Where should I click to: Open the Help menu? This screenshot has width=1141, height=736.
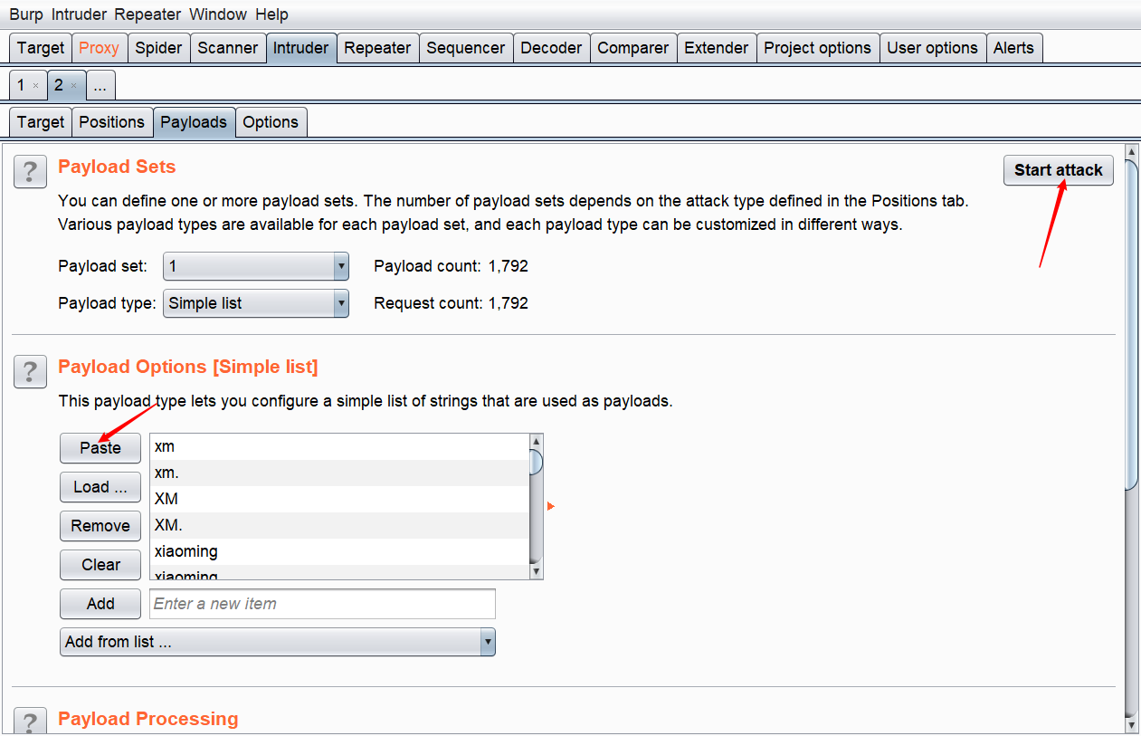(x=271, y=14)
